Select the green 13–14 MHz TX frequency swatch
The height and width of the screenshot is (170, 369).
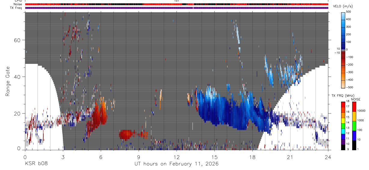(x=343, y=126)
